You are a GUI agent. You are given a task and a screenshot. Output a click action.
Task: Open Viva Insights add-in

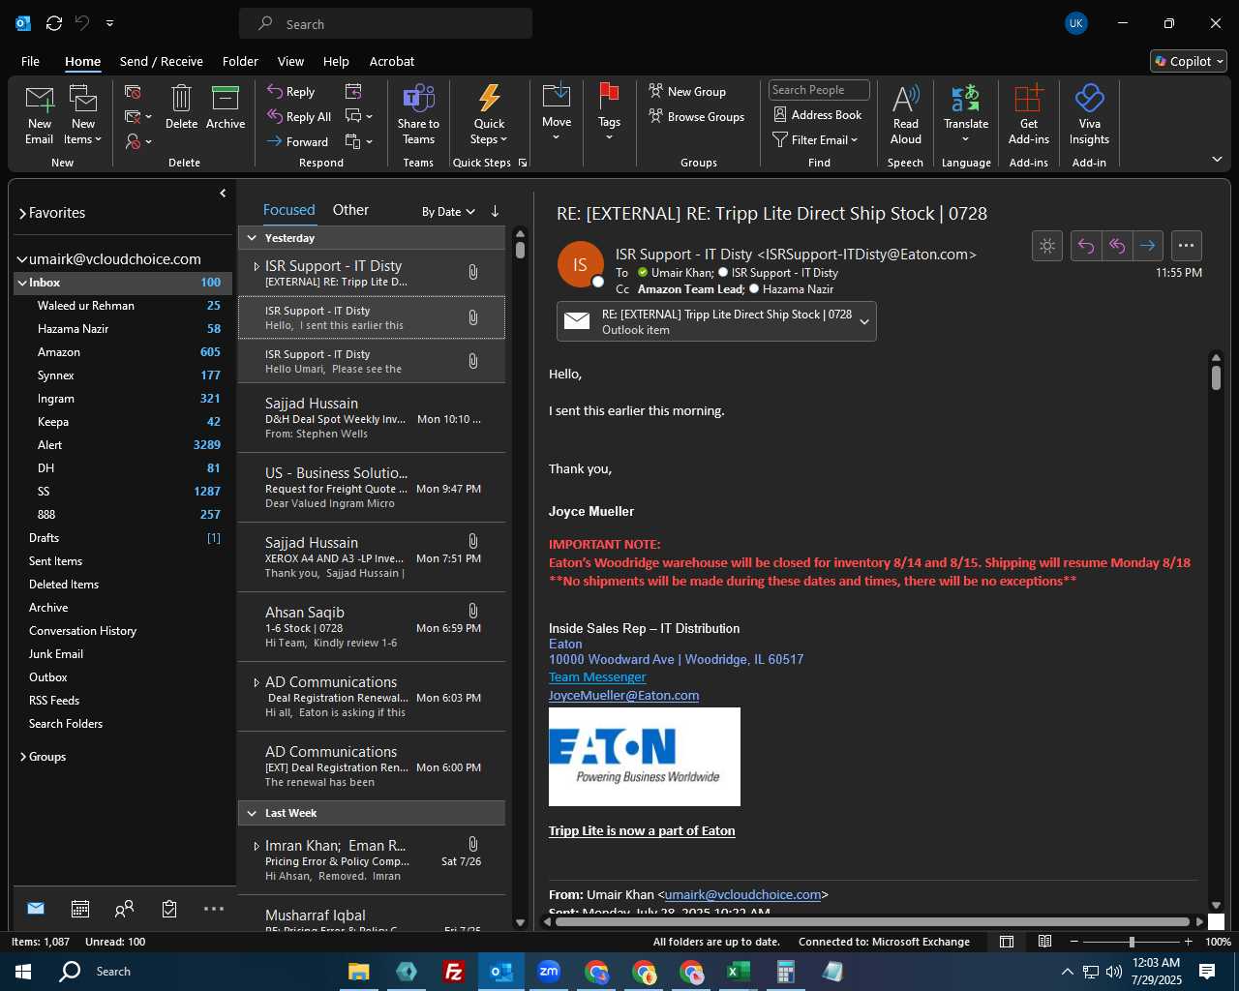[x=1089, y=114]
